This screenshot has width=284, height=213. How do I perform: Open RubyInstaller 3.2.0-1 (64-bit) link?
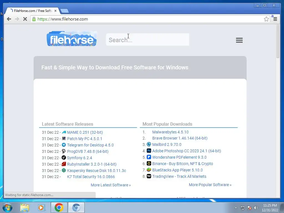[x=92, y=164]
